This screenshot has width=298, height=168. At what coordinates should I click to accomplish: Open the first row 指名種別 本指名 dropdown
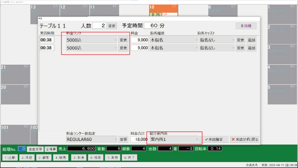tap(174, 40)
